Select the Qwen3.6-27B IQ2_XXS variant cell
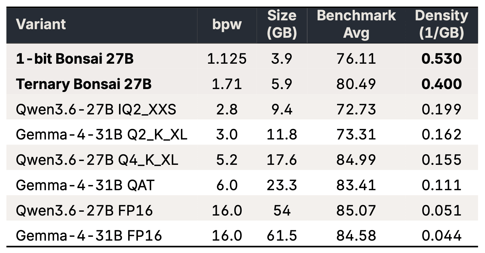Screen dimensions: 485x253 click(96, 110)
